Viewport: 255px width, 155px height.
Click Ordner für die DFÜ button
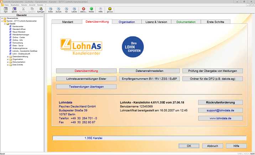click(x=213, y=79)
